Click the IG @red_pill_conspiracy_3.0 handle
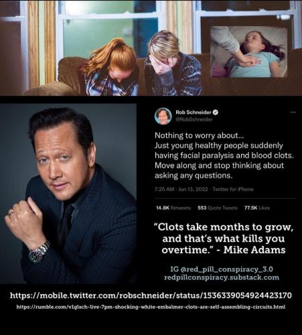Image resolution: width=302 pixels, height=335 pixels. tap(222, 269)
